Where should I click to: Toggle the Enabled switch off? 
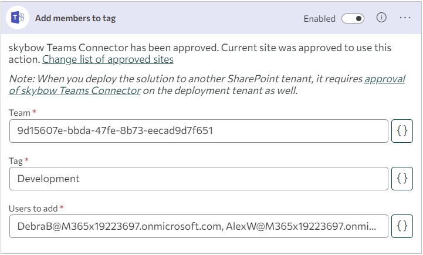353,19
